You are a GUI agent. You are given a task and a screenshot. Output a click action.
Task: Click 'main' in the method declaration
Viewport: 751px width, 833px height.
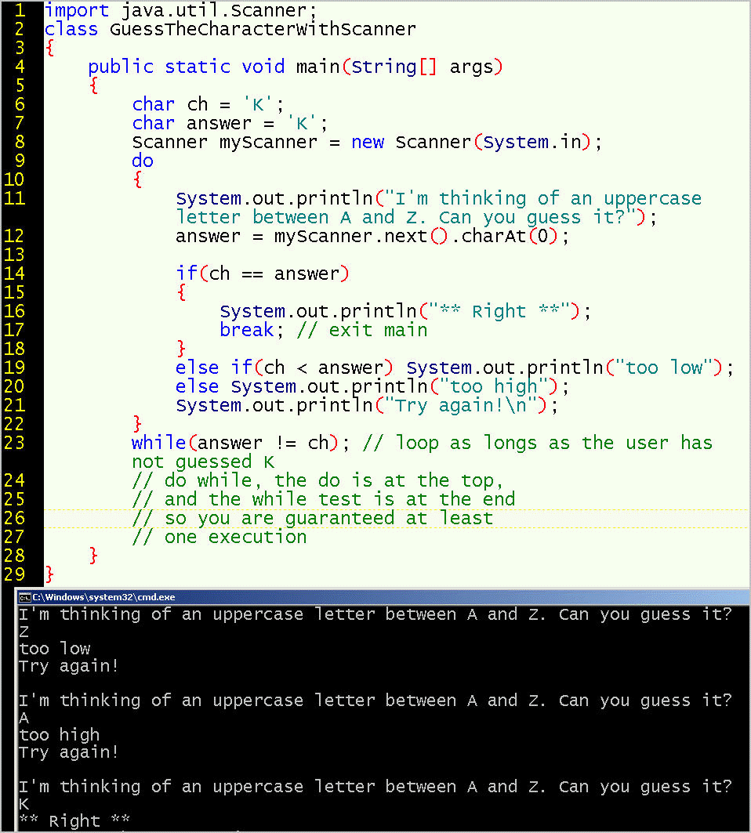click(x=317, y=67)
